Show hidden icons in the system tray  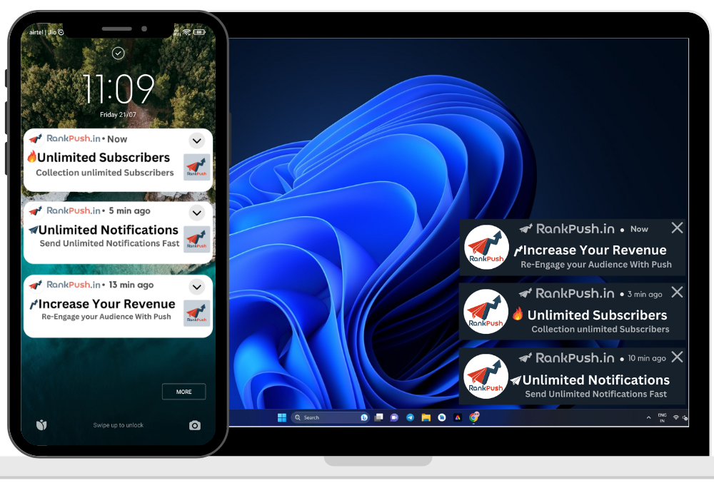(648, 417)
